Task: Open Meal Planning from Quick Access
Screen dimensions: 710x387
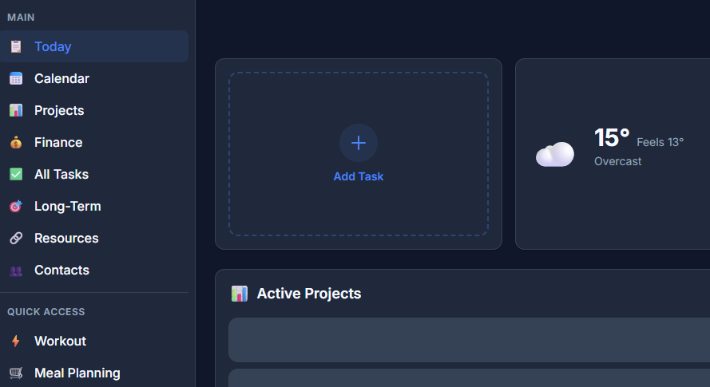Action: (x=77, y=373)
